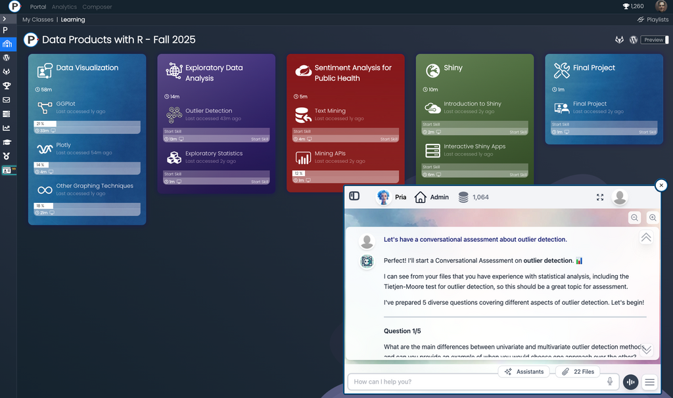
Task: Click the WordPress icon next to Preview
Action: coord(634,40)
